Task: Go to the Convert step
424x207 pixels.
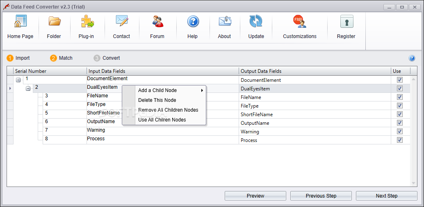Action: pos(107,58)
